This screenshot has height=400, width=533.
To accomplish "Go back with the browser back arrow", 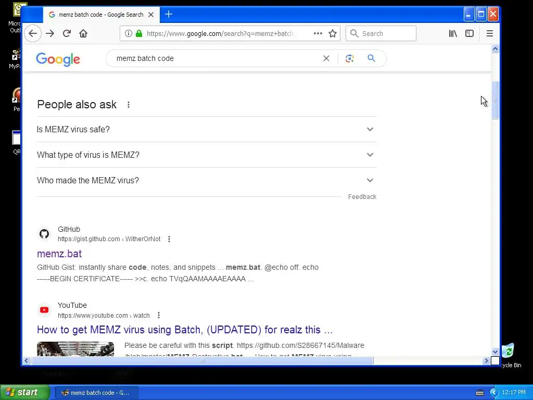I will click(x=33, y=33).
